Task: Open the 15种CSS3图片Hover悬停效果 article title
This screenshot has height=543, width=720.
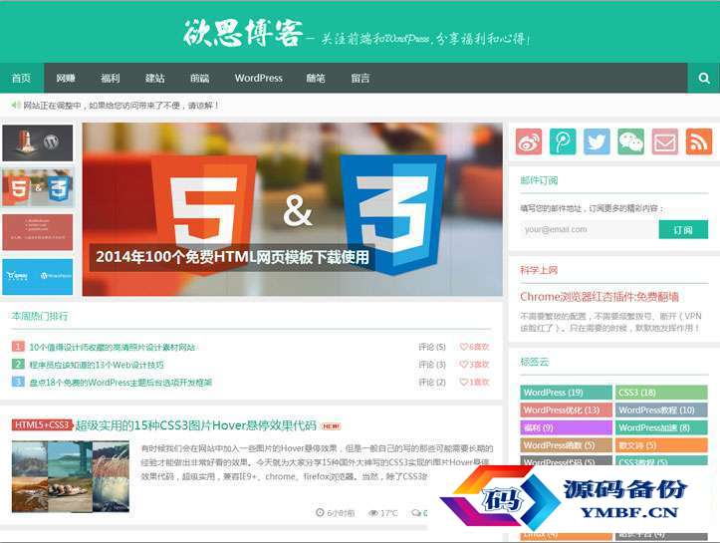Action: pos(196,425)
